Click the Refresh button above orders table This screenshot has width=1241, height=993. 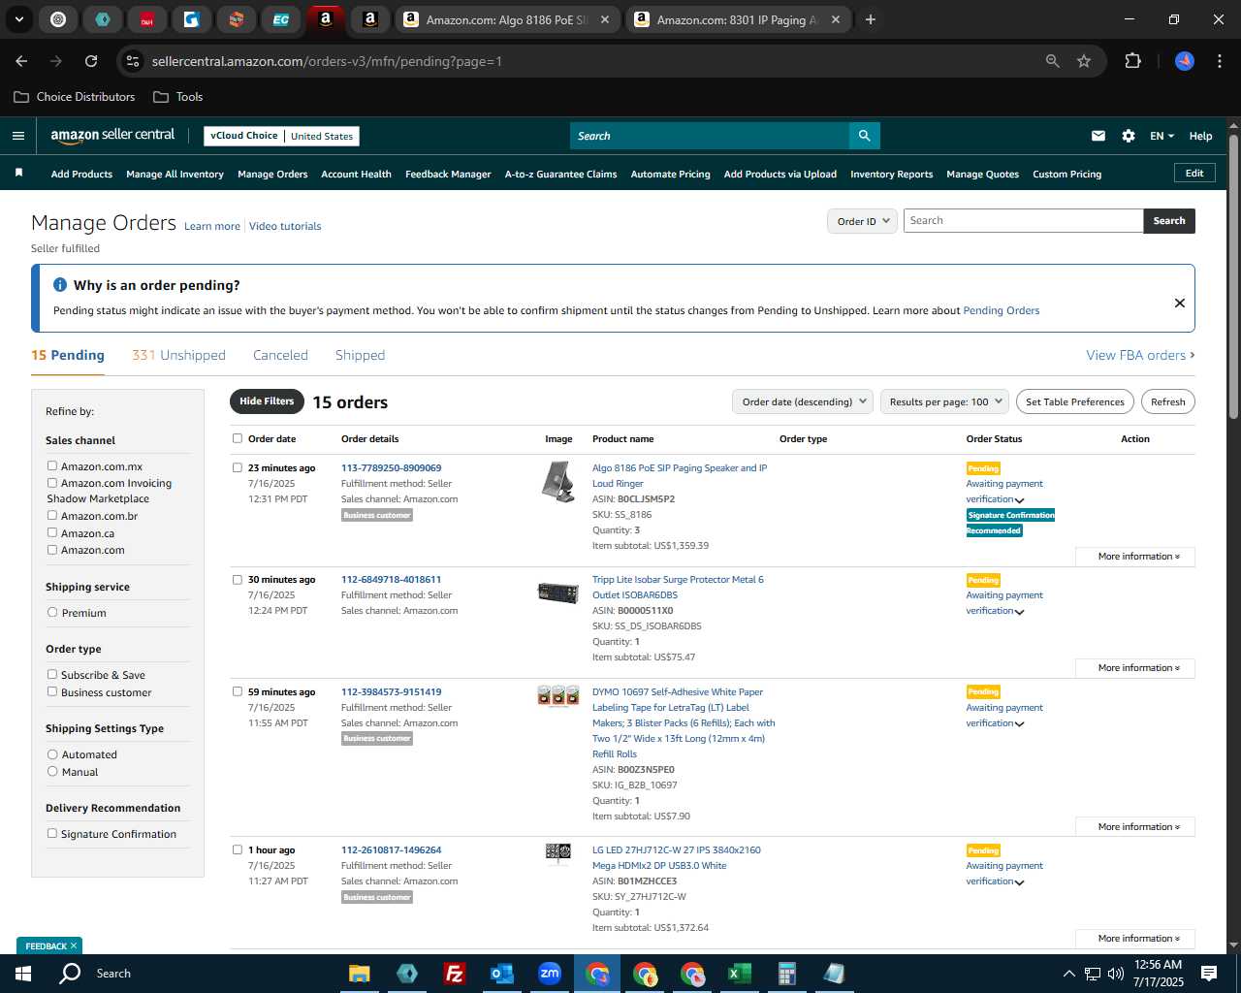point(1168,401)
